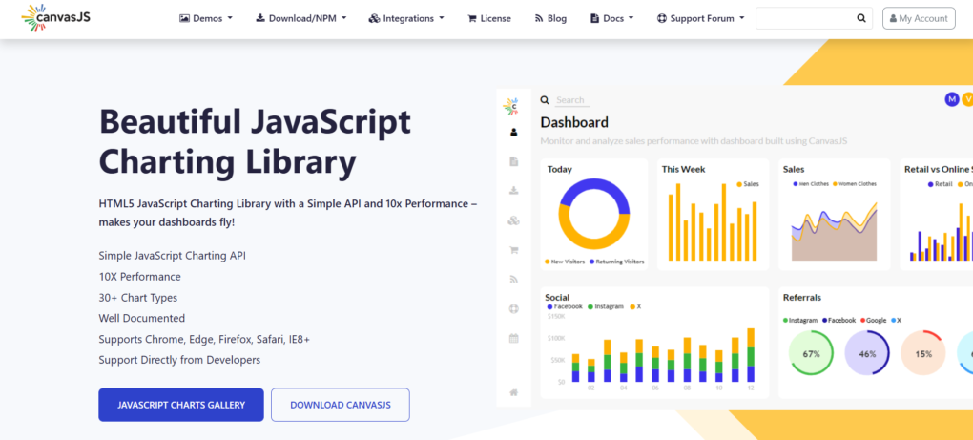Click the CanvasJS logo

pos(56,18)
